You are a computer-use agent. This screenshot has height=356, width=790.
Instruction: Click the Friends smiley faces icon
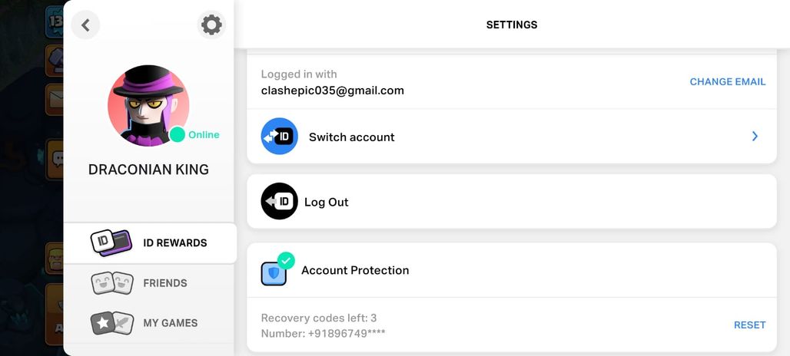point(112,283)
